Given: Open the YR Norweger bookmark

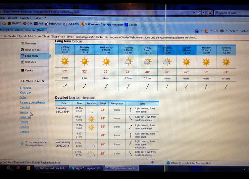Looking at the screenshot, I should tap(115, 25).
